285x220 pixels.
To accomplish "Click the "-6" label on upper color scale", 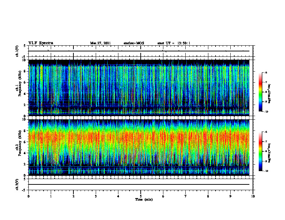I will (x=266, y=72).
